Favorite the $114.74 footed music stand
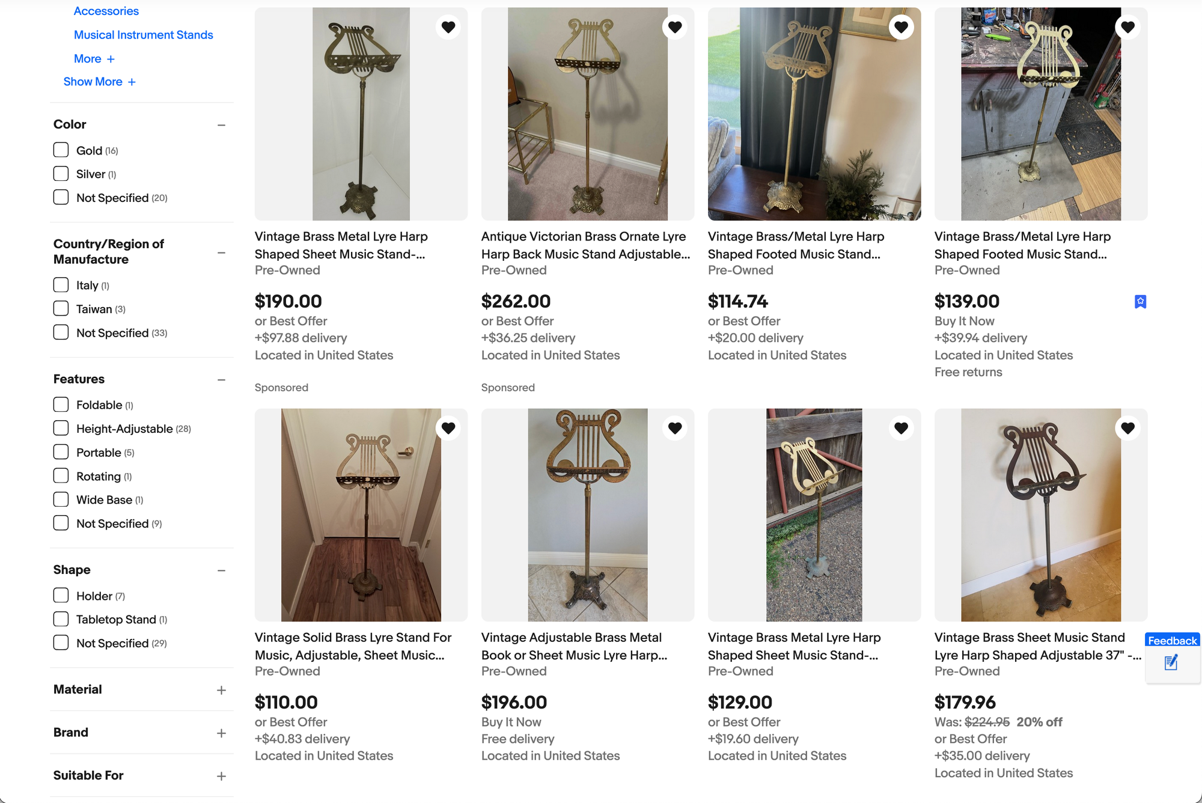Screen dimensions: 1202x803 901,26
